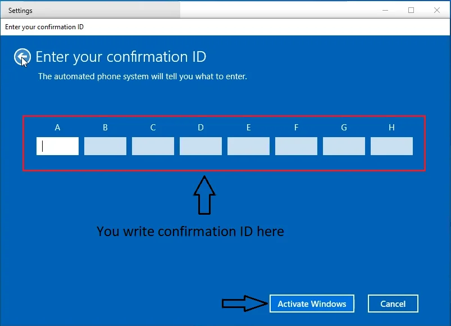Focus confirmation ID field H
Viewport: 451px width, 326px height.
click(x=392, y=146)
